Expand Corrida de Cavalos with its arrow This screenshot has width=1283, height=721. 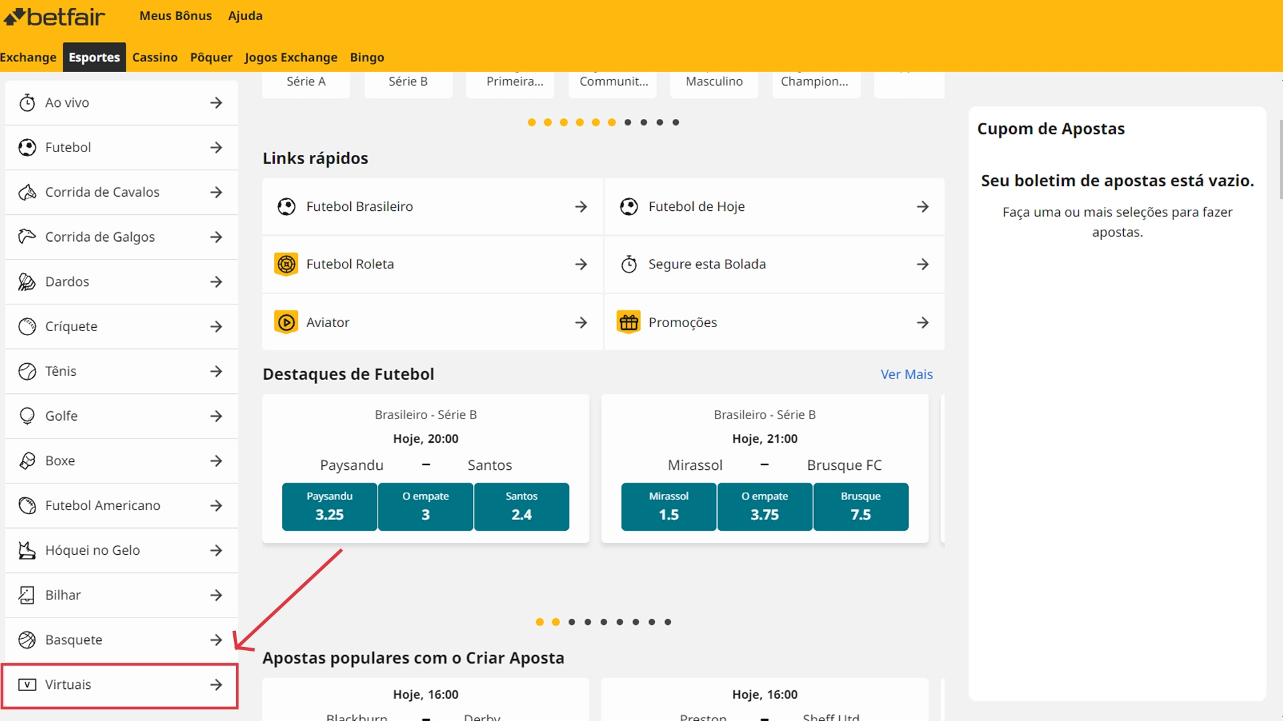tap(216, 192)
